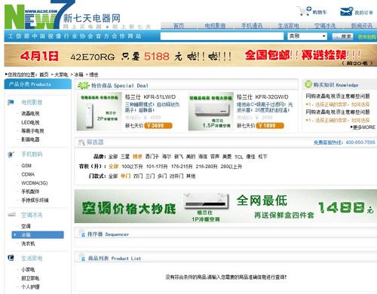Click the 更多MORE link in Knowledge panel

coord(363,127)
